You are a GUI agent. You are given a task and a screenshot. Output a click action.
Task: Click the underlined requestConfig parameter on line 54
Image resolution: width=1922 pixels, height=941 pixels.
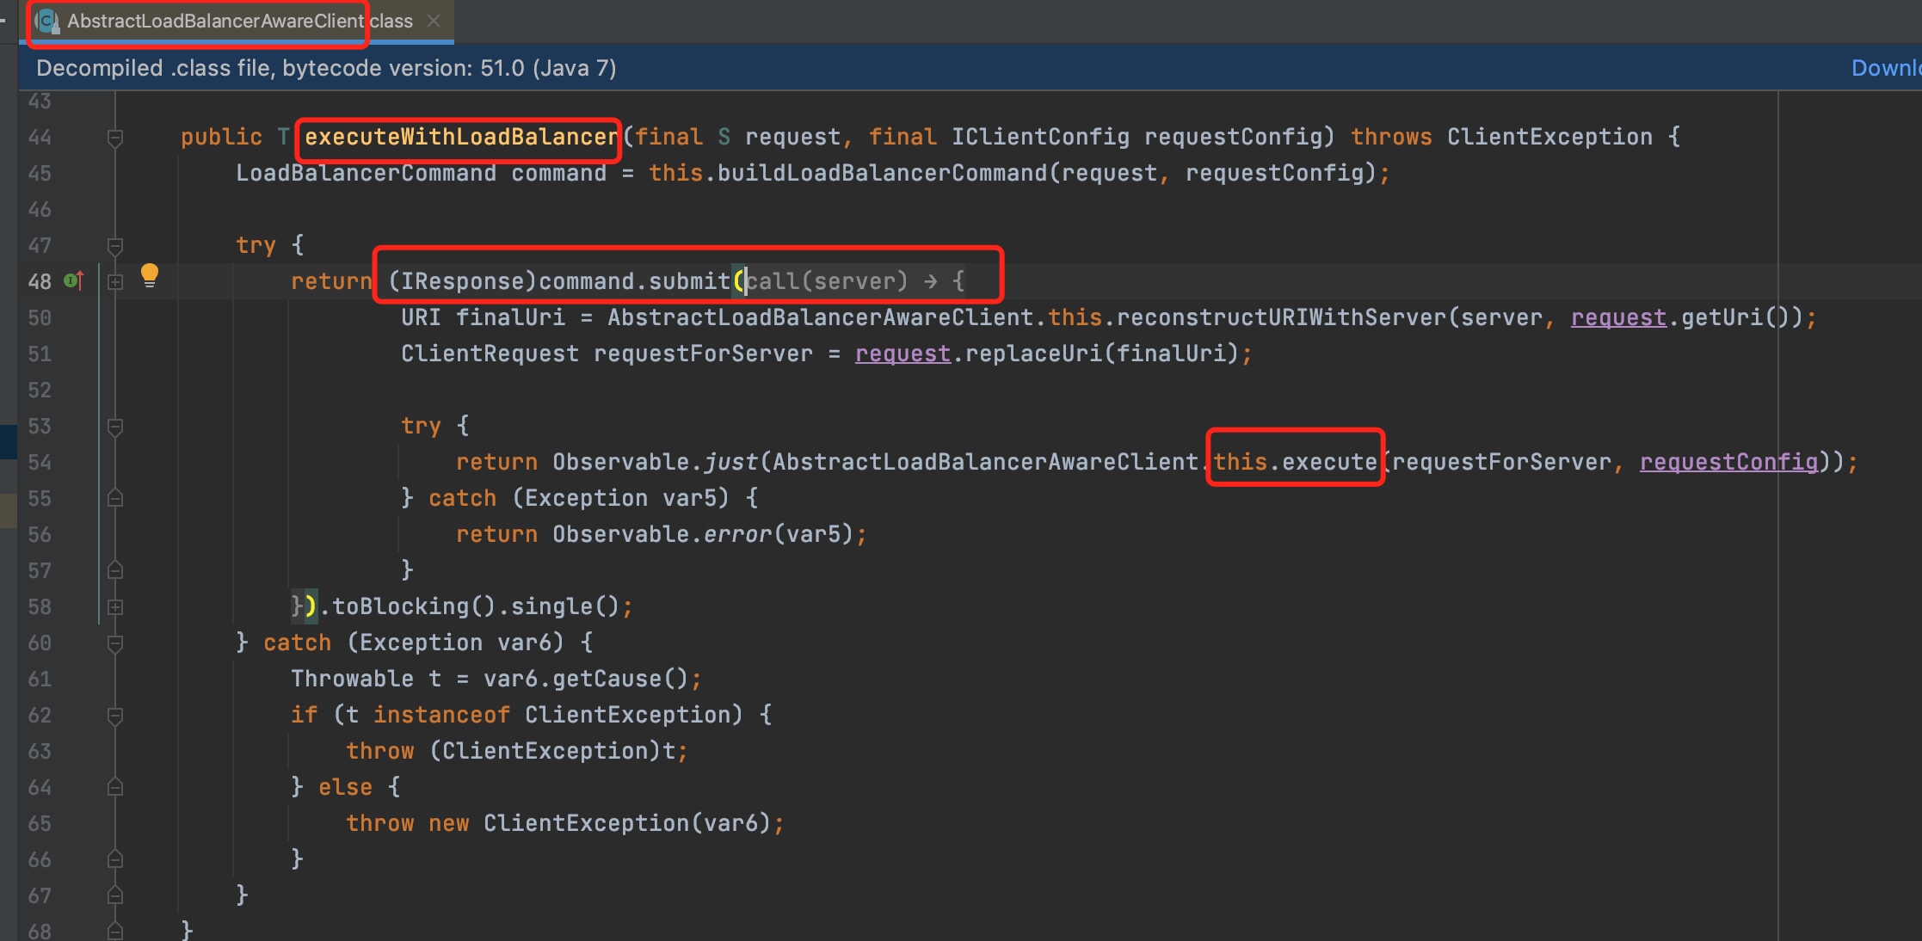1728,462
